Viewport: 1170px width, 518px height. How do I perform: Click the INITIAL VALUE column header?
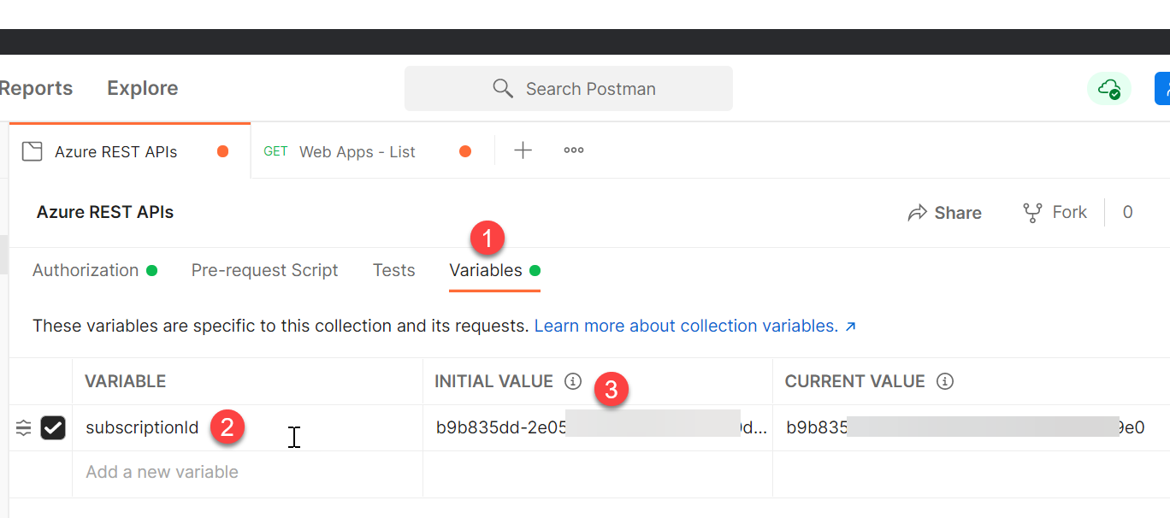[x=493, y=381]
